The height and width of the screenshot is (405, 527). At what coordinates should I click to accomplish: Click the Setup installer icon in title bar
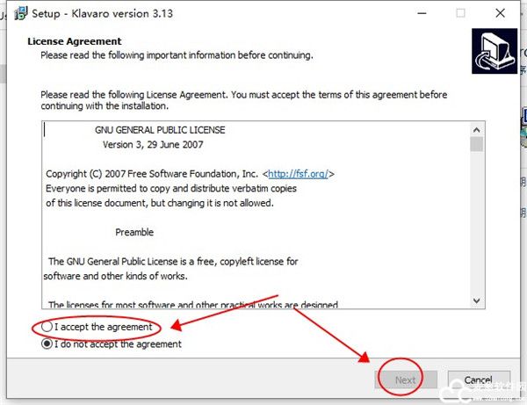18,13
